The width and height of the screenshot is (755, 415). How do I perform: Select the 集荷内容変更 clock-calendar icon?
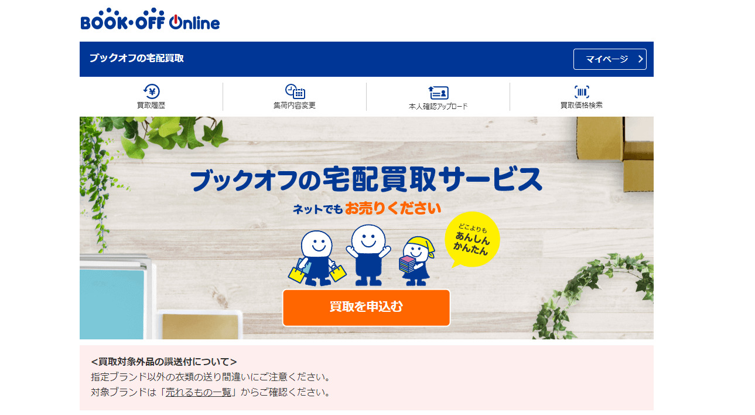[x=295, y=91]
